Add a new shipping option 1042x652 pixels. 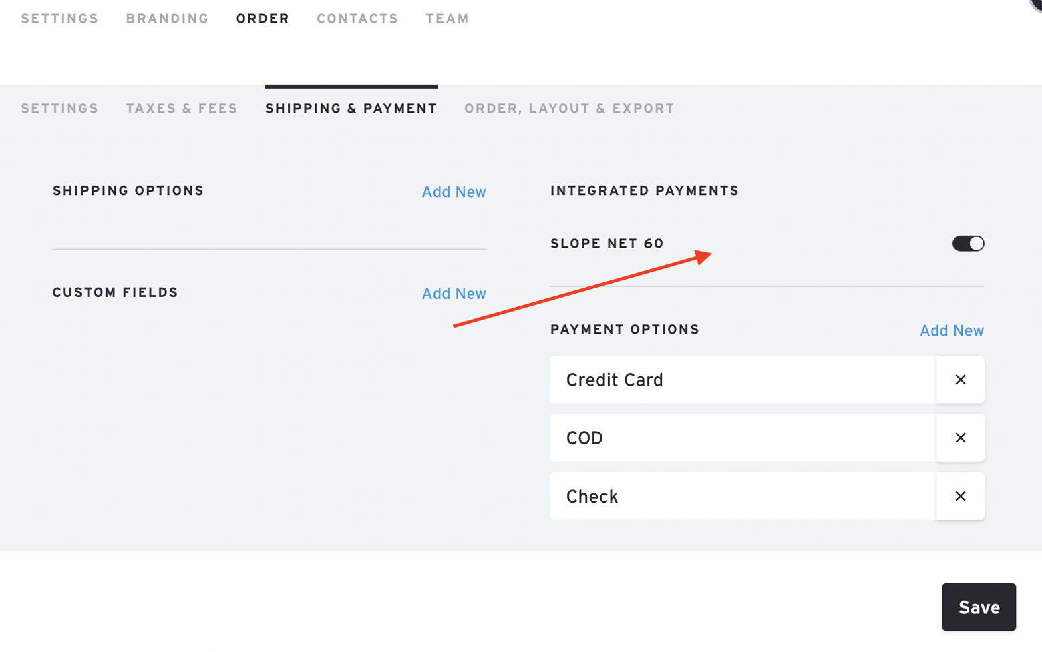click(x=454, y=192)
